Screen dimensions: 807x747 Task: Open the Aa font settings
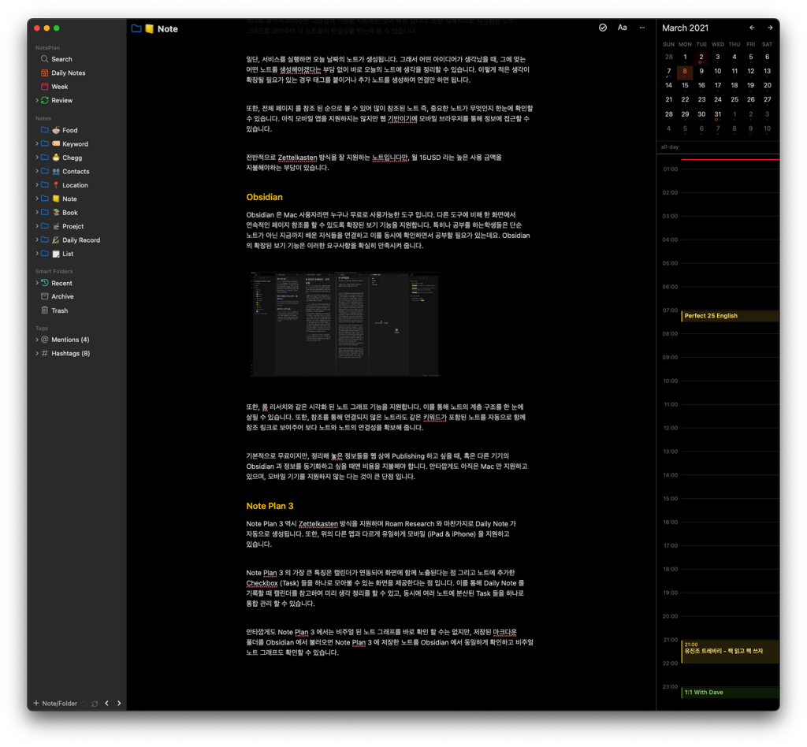[x=623, y=28]
